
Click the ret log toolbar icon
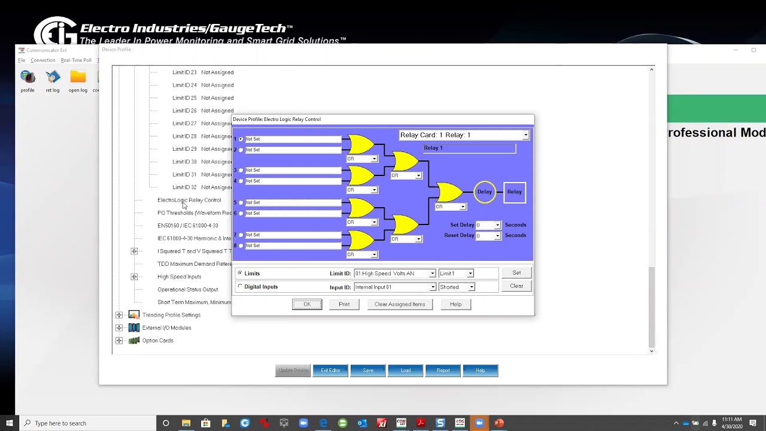pyautogui.click(x=53, y=77)
